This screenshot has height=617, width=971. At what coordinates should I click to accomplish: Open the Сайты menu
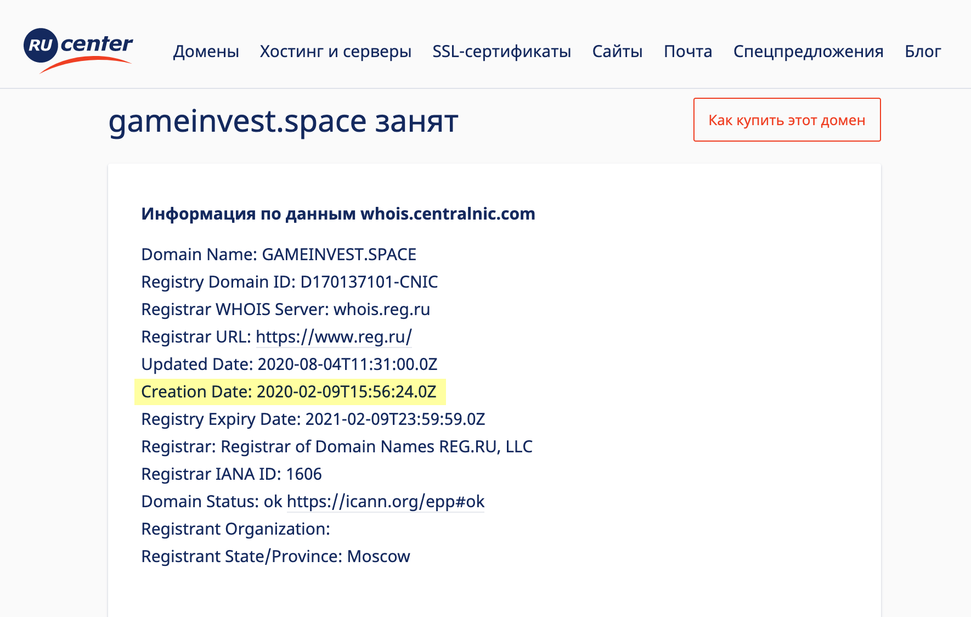617,52
